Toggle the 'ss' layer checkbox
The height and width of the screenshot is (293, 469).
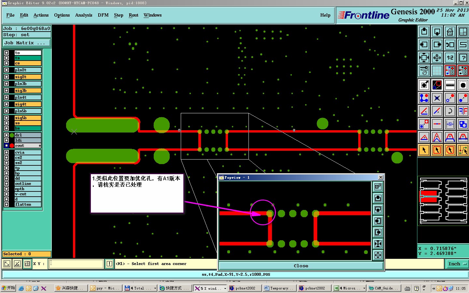(x=7, y=123)
